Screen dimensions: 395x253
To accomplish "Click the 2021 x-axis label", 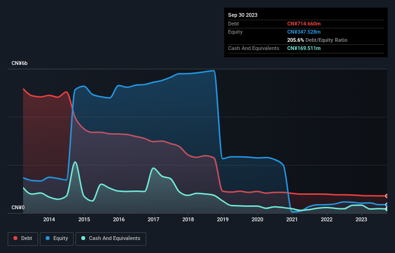I will point(292,219).
